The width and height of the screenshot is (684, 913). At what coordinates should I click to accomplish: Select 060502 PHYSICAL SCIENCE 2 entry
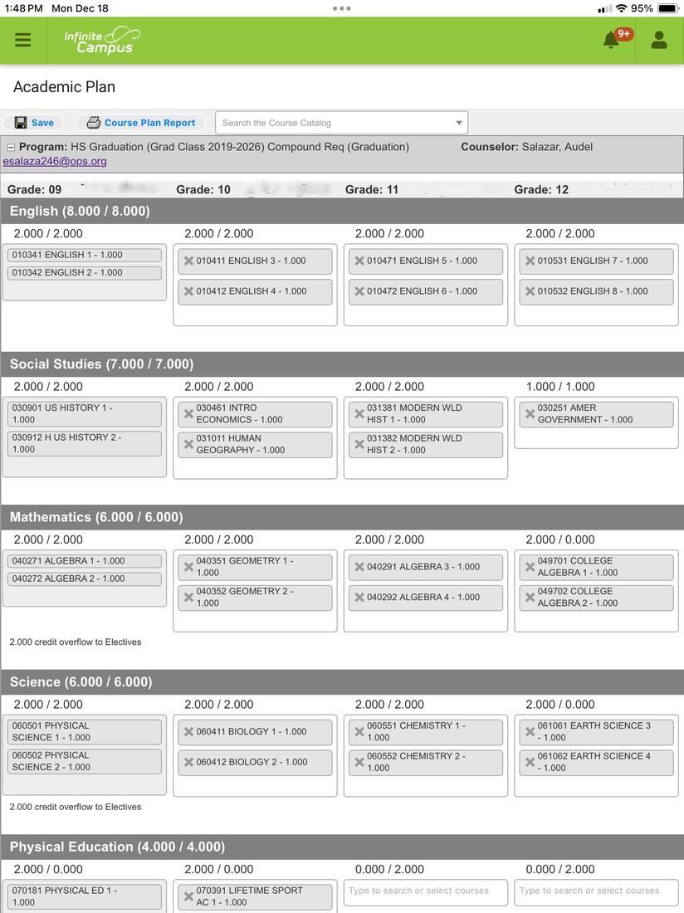click(85, 762)
